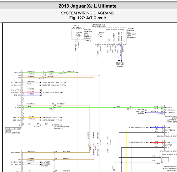Click the "2013 Jaguar XJ L Ultimate" title
Image resolution: width=177 pixels, height=172 pixels.
click(x=88, y=6)
